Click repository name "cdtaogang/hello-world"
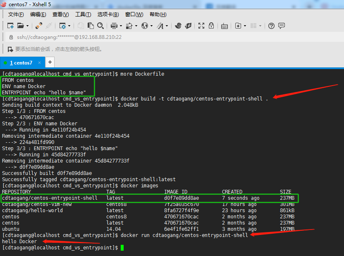 click(33, 211)
